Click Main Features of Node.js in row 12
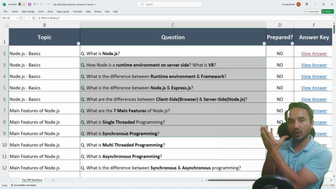This screenshot has height=189, width=336. 44,165
